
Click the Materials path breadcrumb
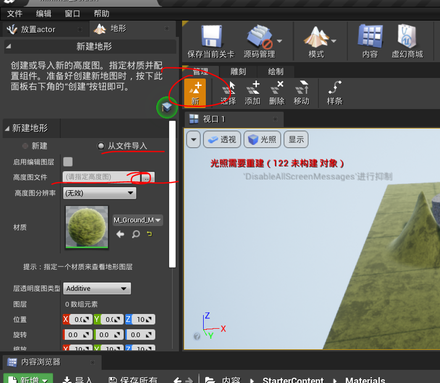[x=365, y=380]
